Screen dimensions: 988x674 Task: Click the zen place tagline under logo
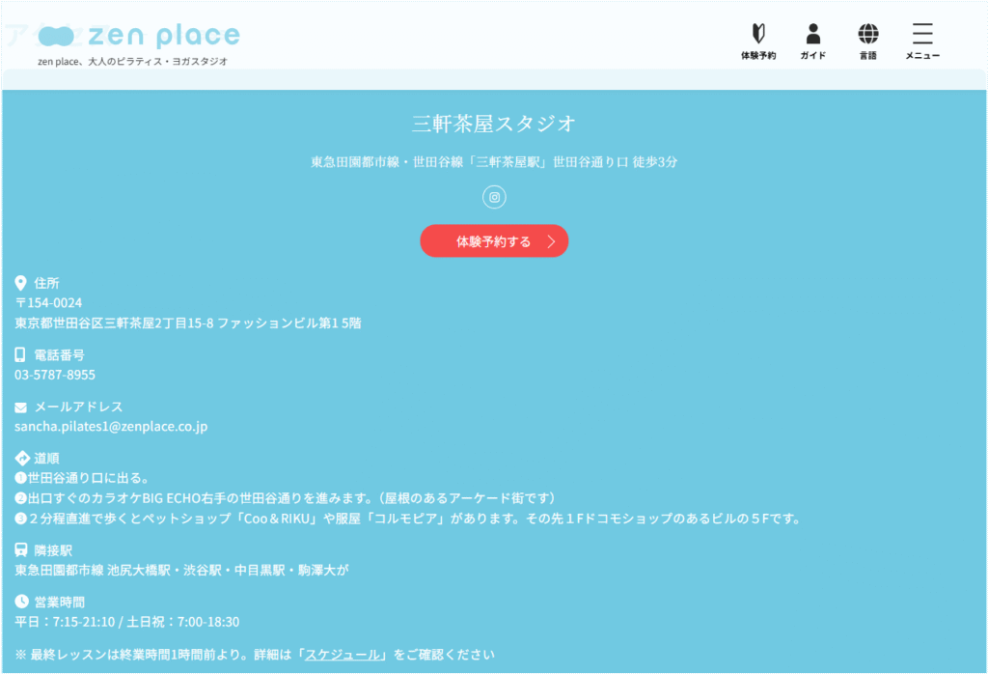132,61
